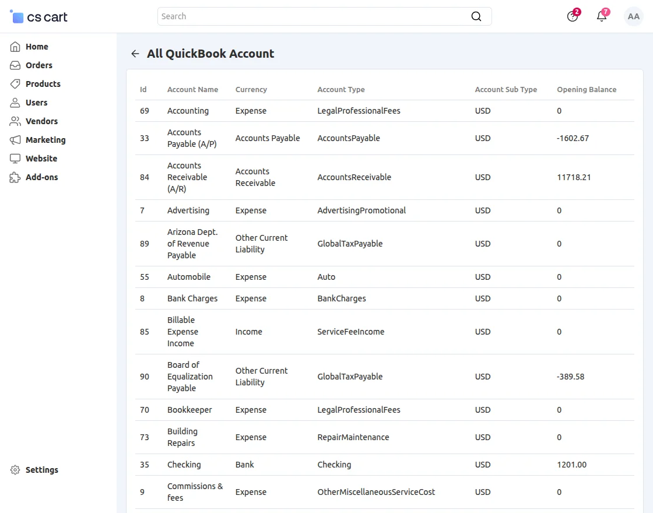The image size is (653, 513).
Task: Sort by the Opening Balance column header
Action: pos(586,90)
